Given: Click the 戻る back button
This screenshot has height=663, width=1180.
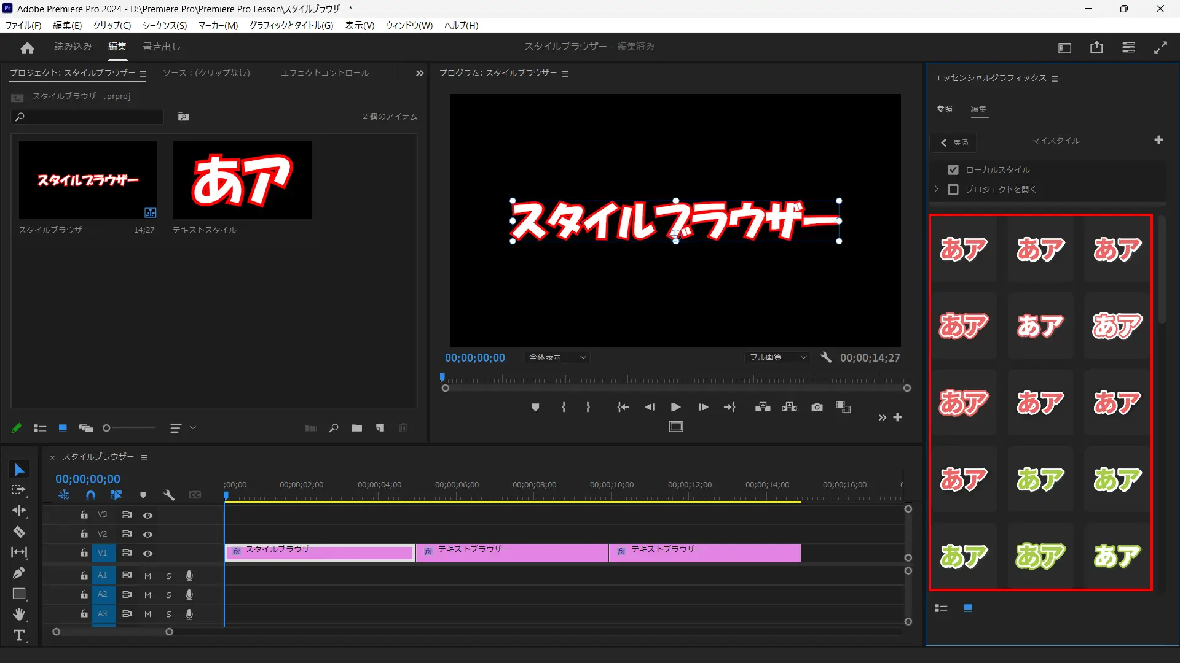Looking at the screenshot, I should 954,142.
